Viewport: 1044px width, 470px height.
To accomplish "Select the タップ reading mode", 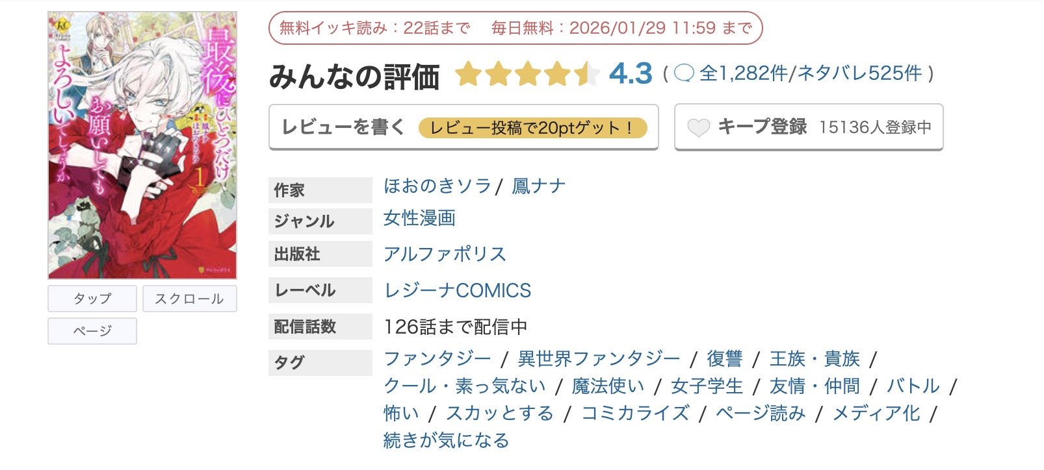I will (x=92, y=299).
